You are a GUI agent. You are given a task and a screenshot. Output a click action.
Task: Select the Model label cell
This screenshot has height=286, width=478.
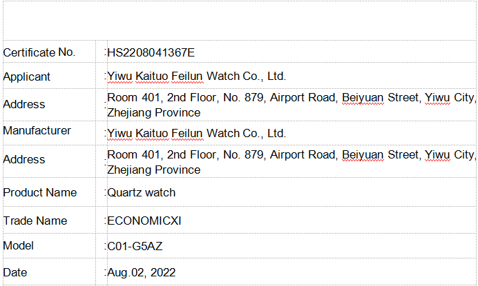click(x=19, y=245)
